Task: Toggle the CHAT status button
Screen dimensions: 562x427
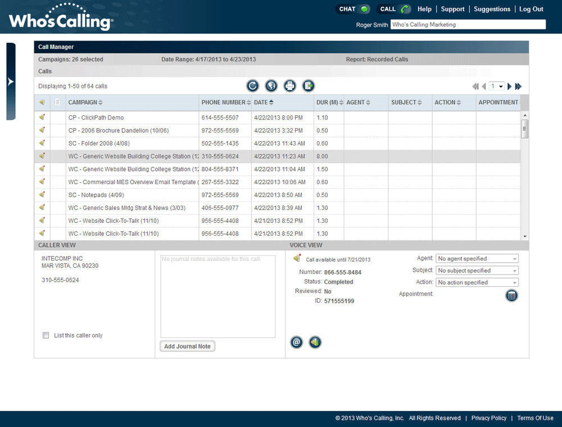Action: pyautogui.click(x=353, y=9)
